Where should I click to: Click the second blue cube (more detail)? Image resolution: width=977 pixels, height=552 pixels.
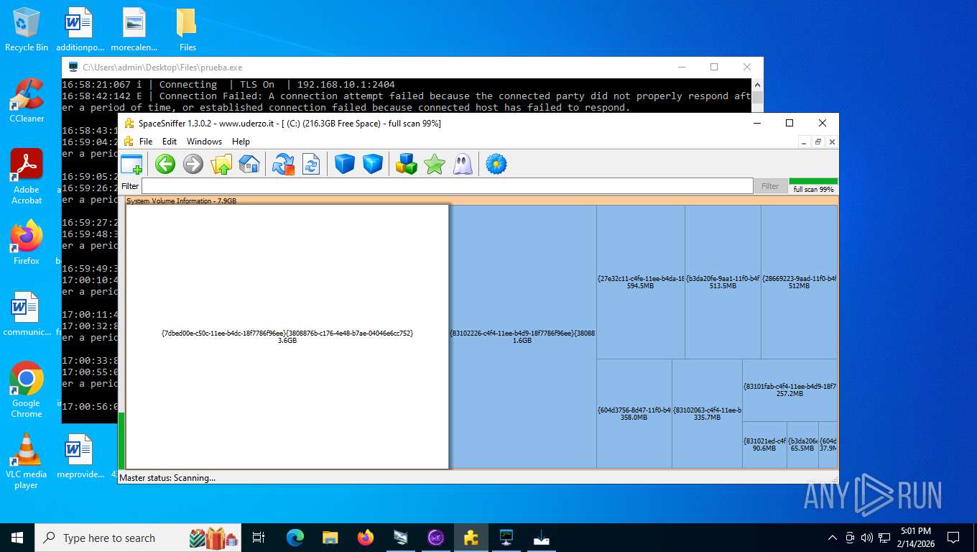(x=373, y=164)
